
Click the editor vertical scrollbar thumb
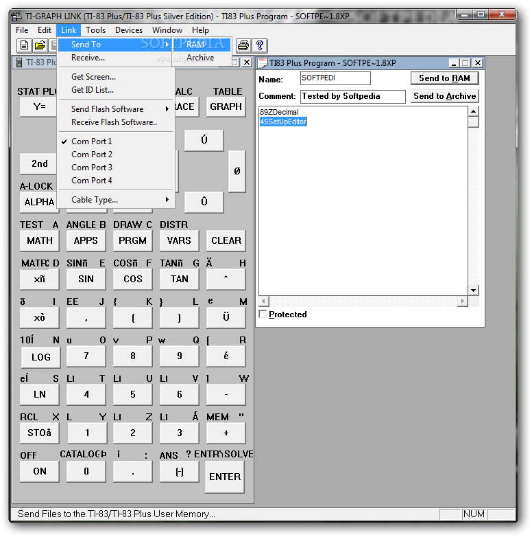[474, 122]
